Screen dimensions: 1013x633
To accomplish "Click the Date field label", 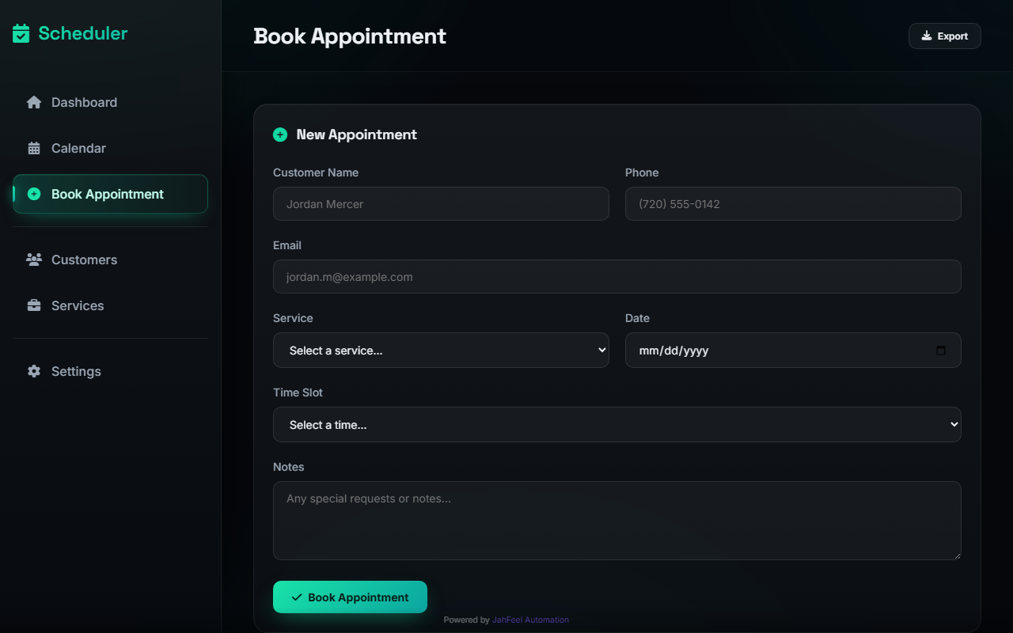I will click(x=637, y=318).
